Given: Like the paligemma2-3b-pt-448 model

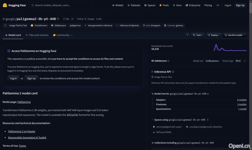Looking at the screenshot, I should 66,19.
